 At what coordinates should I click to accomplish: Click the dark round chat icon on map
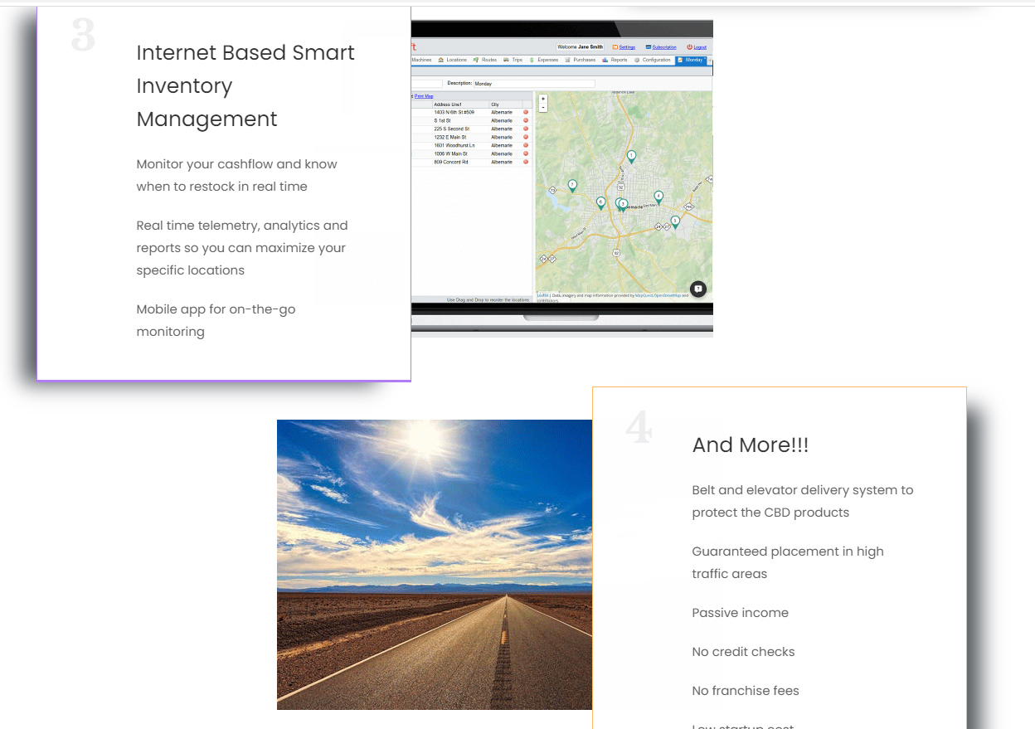698,289
